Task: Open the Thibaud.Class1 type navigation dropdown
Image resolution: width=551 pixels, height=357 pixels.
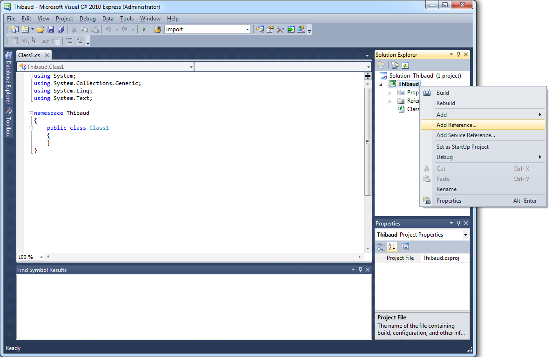Action: coord(191,67)
